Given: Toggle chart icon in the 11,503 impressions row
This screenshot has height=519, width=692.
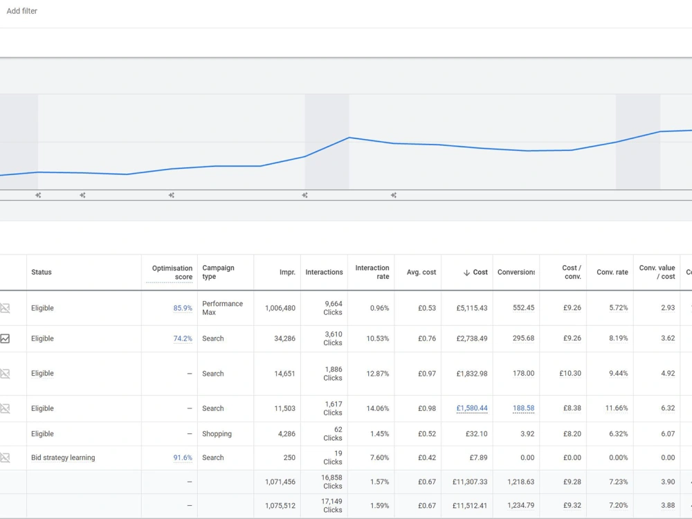Looking at the screenshot, I should (x=5, y=409).
